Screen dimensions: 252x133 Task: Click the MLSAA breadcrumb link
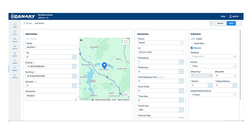click(29, 23)
